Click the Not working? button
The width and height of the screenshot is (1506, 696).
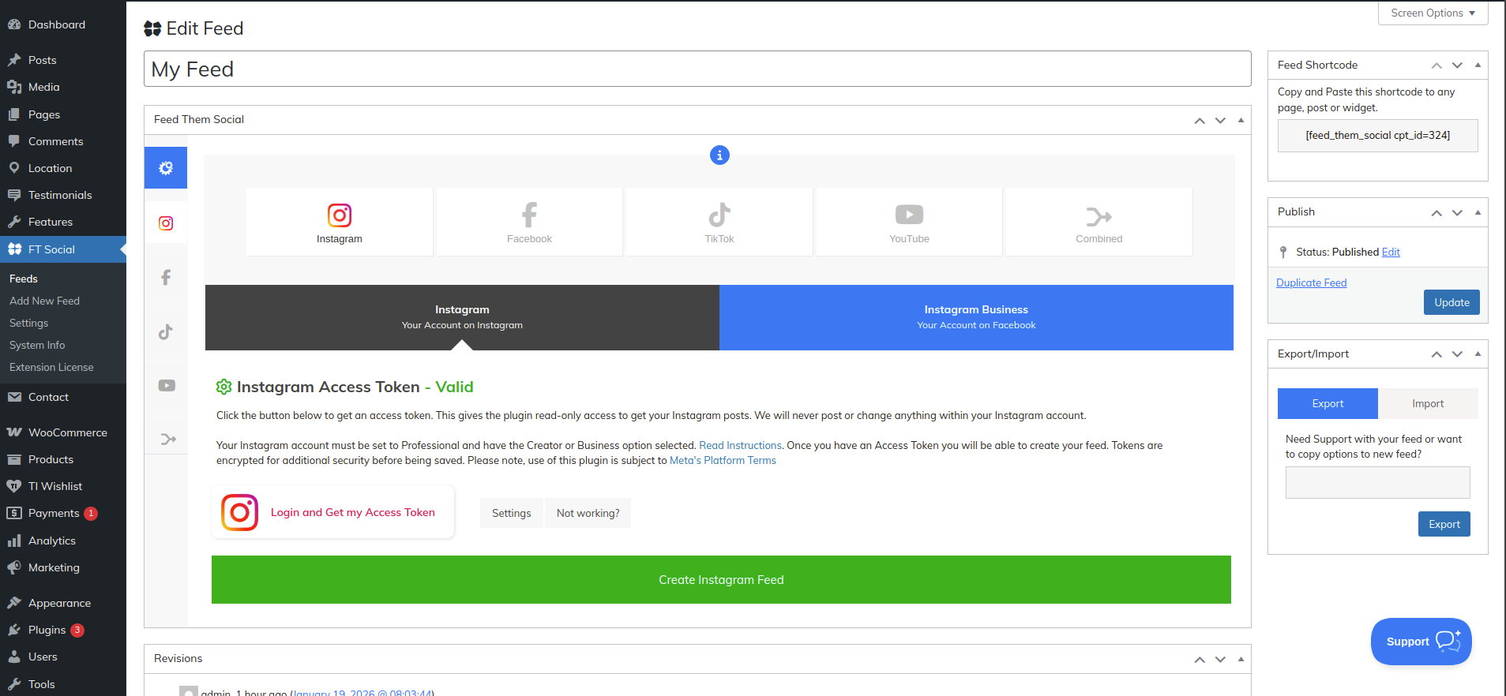[588, 513]
